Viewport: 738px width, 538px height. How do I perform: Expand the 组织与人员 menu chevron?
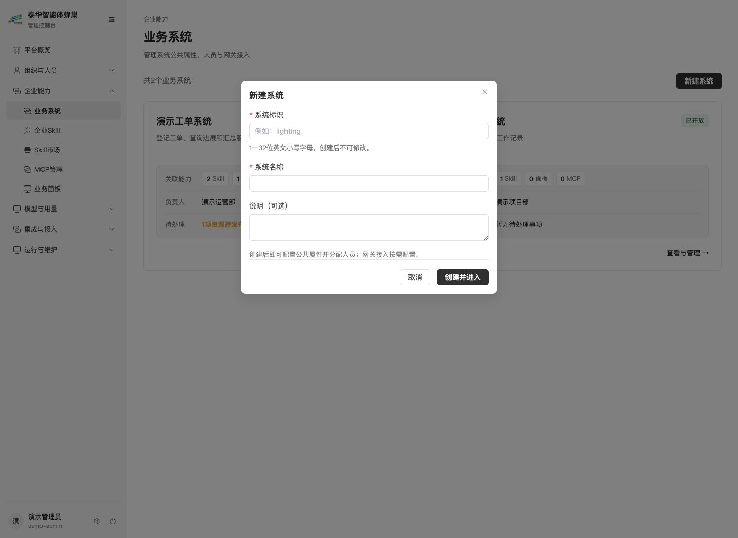112,70
